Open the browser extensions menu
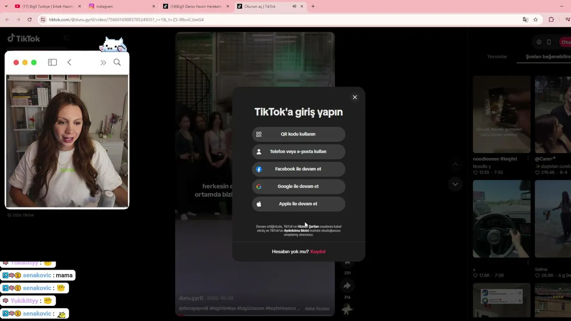The width and height of the screenshot is (571, 321). click(x=551, y=20)
